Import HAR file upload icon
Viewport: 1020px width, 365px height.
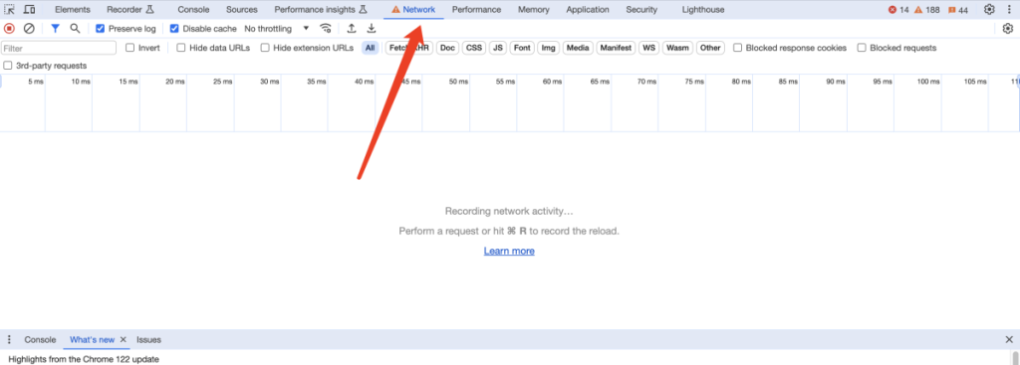click(x=352, y=29)
